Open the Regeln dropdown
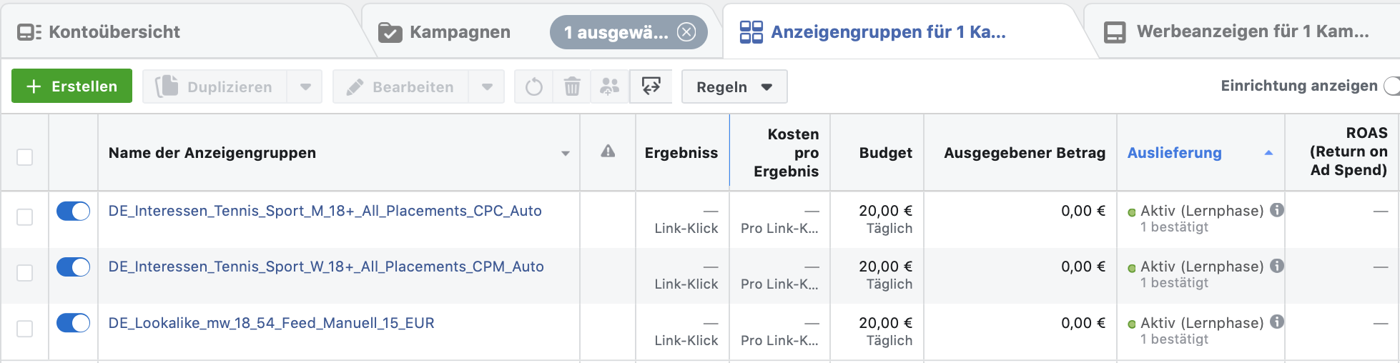The width and height of the screenshot is (1400, 363). point(734,87)
